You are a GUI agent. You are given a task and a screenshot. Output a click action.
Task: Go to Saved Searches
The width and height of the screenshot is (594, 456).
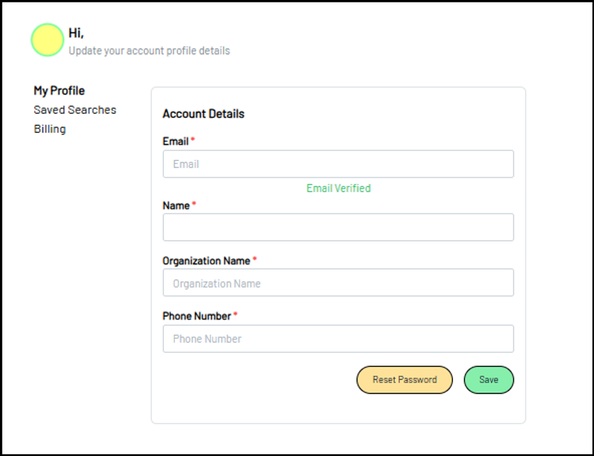click(75, 110)
